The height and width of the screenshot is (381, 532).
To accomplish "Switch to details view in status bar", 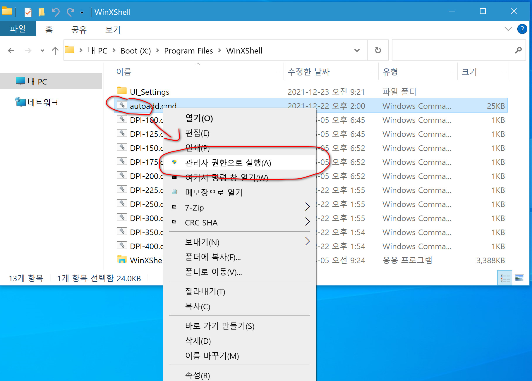I will pyautogui.click(x=505, y=278).
